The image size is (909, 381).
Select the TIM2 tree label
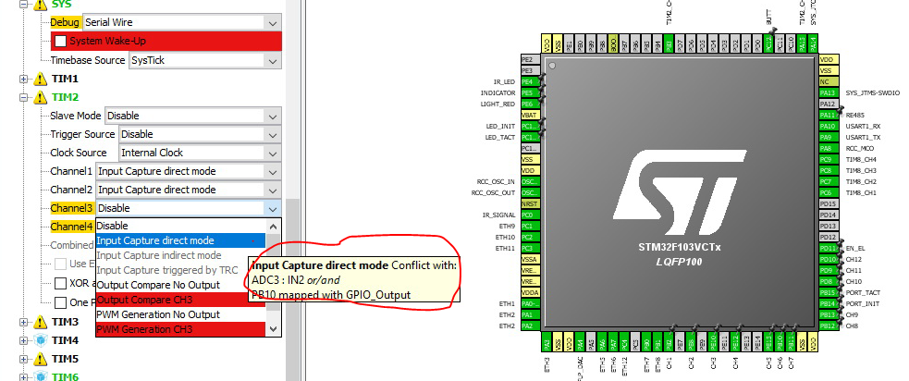(x=65, y=97)
